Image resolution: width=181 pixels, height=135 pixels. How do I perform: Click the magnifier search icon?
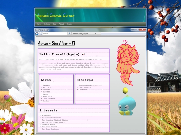click(x=69, y=34)
